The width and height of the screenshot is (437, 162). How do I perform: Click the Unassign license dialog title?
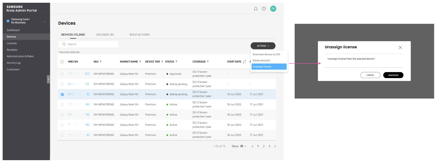pyautogui.click(x=341, y=47)
